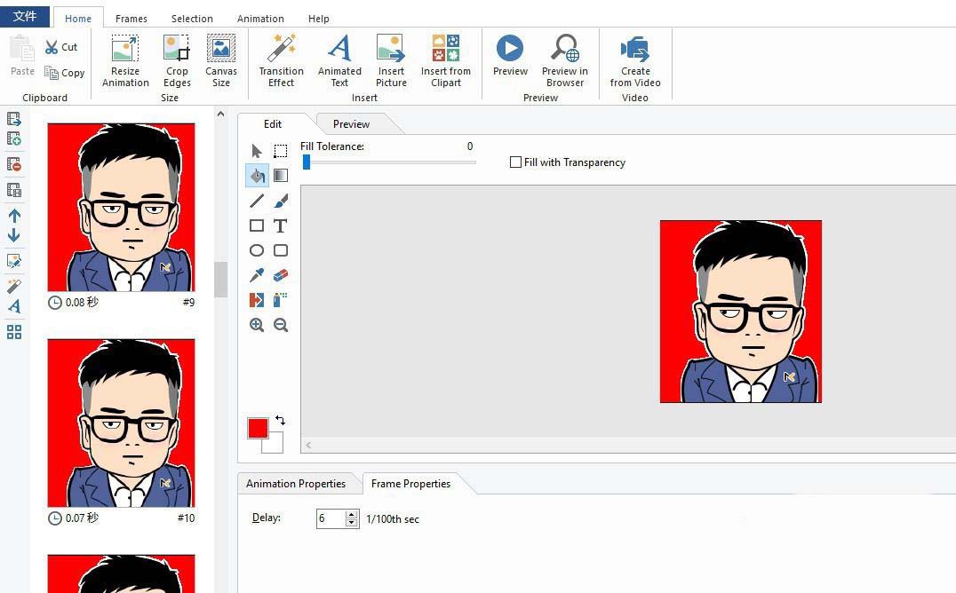Click the Delete Frame icon in sidebar

[14, 164]
